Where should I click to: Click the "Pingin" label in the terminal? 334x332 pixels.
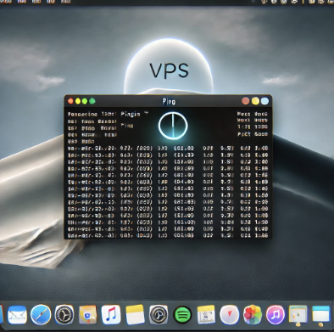coord(131,114)
